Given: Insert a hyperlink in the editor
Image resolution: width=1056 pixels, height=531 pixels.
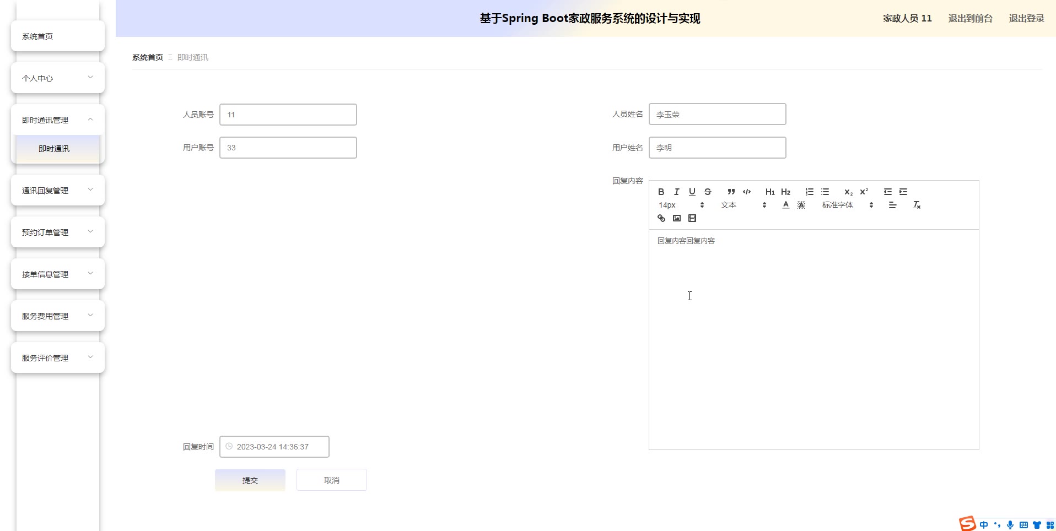Looking at the screenshot, I should [x=661, y=218].
